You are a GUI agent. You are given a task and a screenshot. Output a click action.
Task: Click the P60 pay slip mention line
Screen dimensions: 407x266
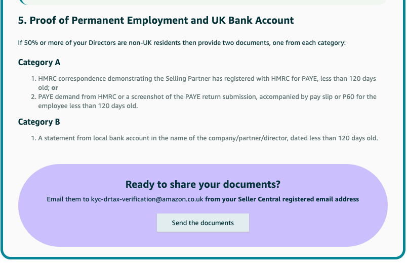[207, 97]
